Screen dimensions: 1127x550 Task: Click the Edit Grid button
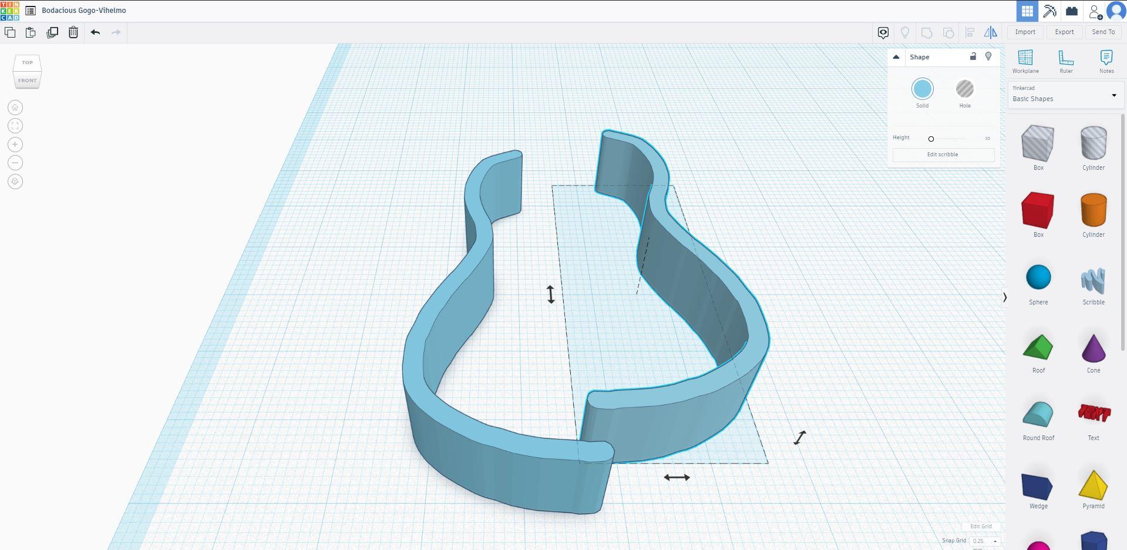[x=981, y=526]
